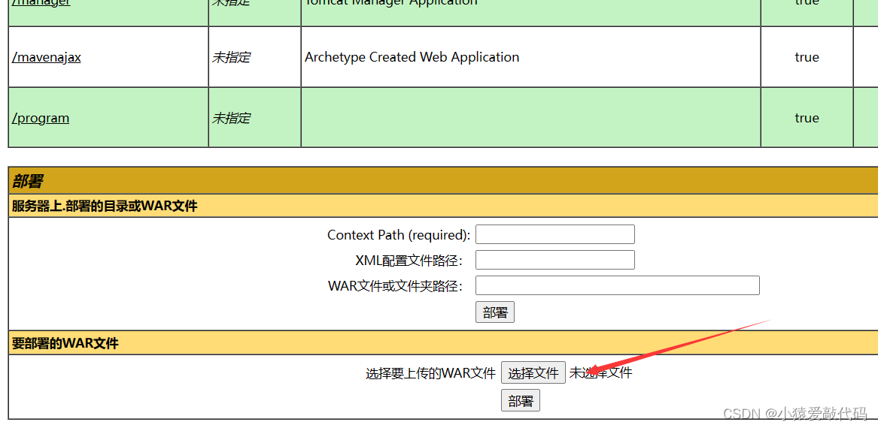
Task: Click the Context Path (required) label
Action: click(x=399, y=235)
